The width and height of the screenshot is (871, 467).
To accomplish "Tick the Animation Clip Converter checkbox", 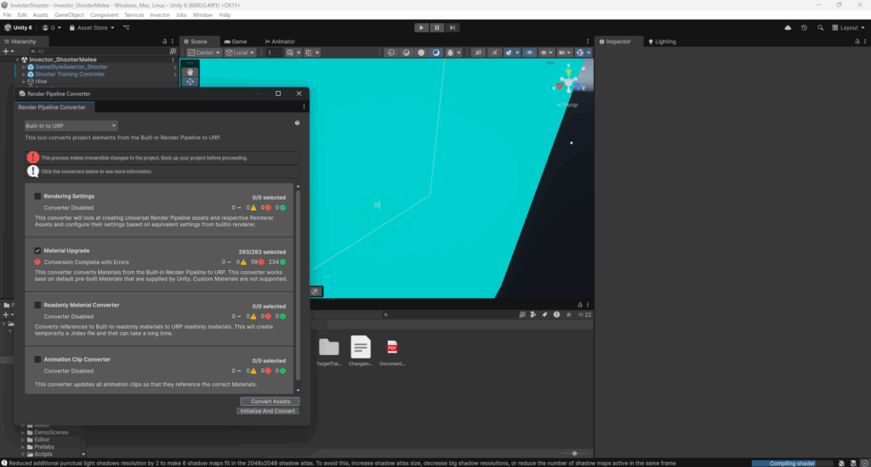I will [37, 359].
